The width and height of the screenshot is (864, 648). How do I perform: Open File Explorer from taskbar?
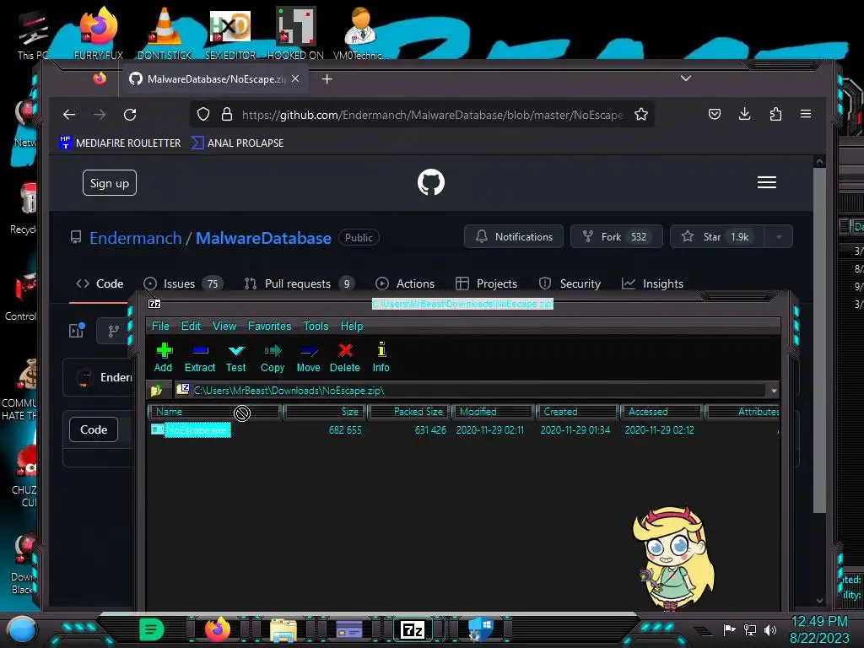283,629
